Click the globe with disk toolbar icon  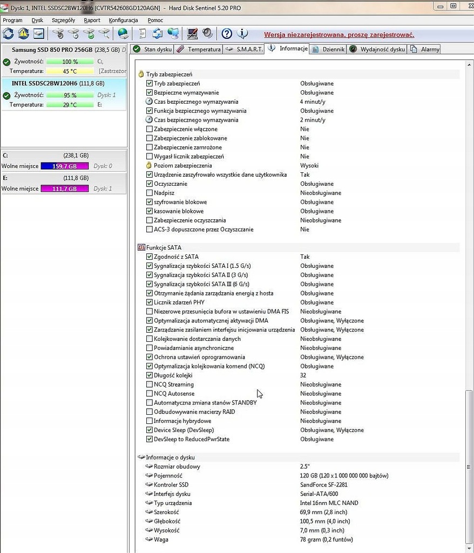(x=123, y=34)
